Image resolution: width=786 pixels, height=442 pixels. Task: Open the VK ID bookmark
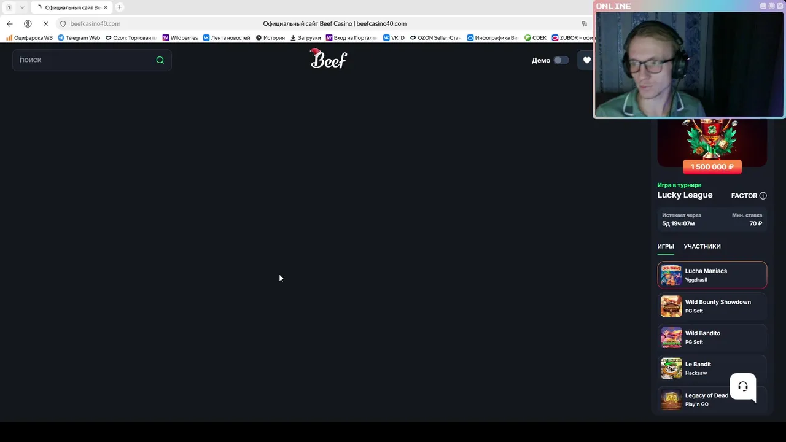click(x=394, y=37)
